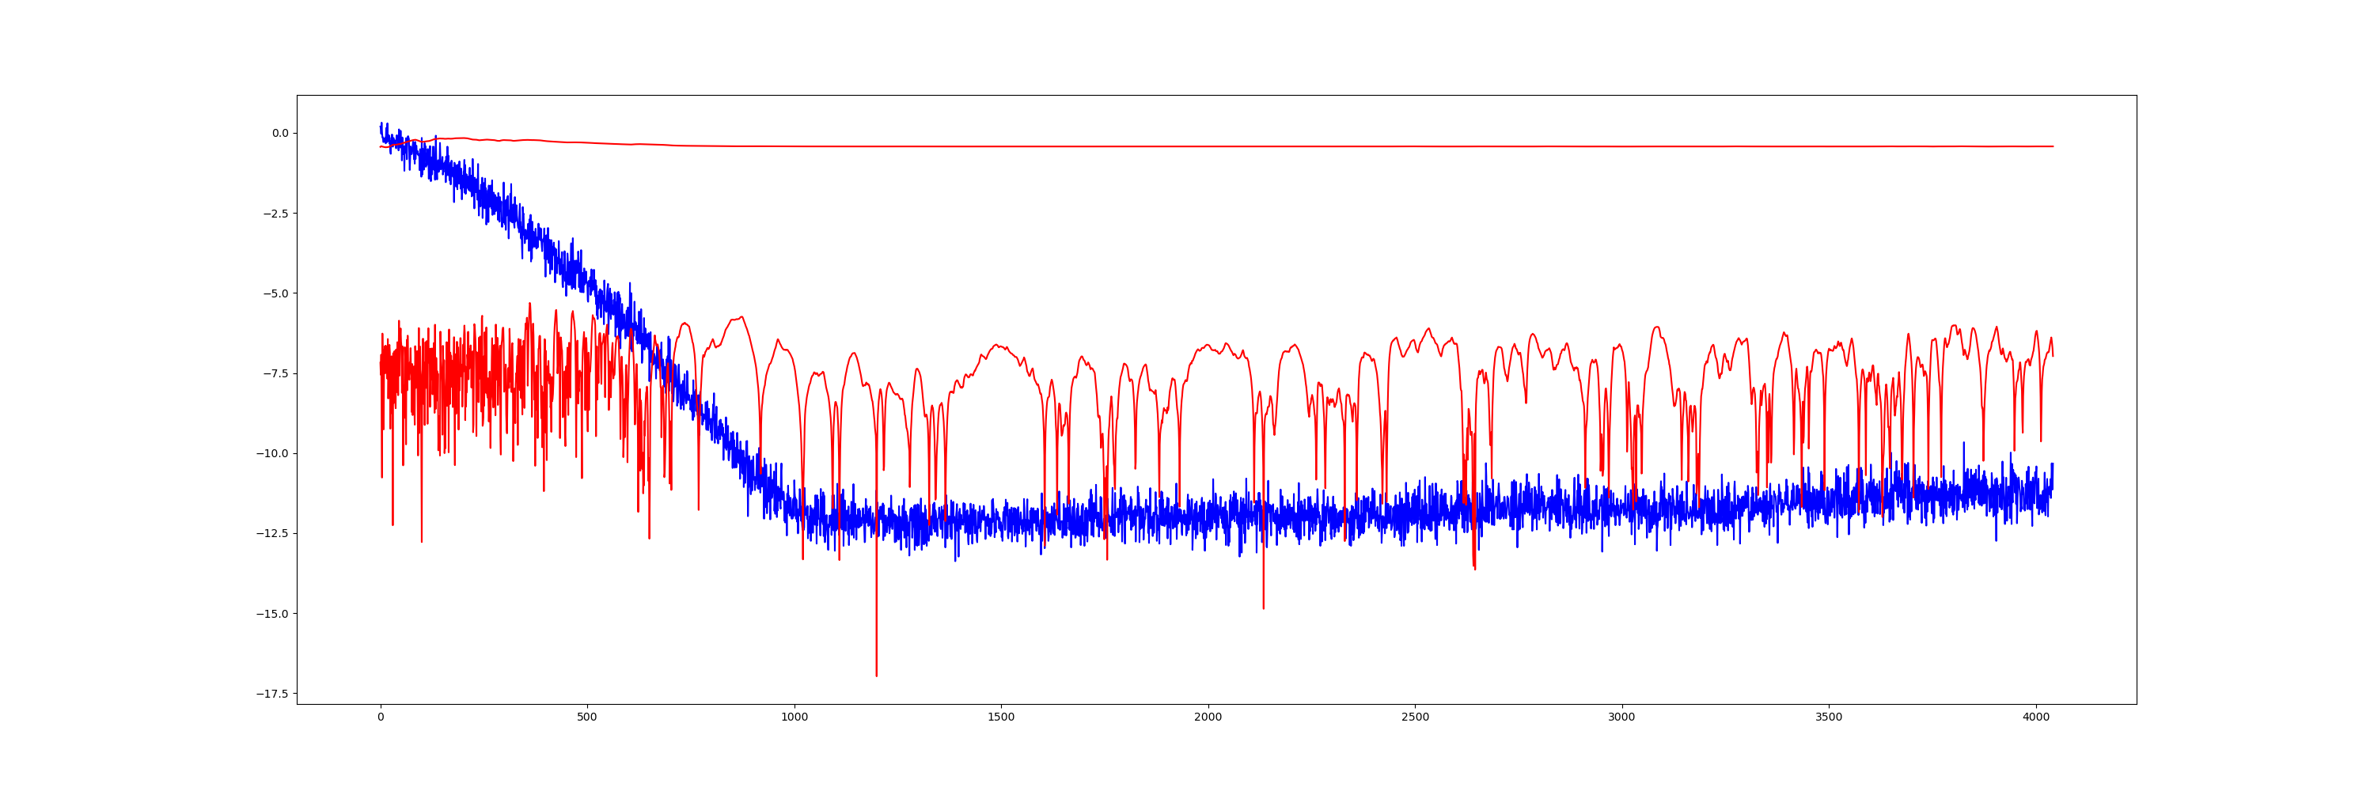Click the y-axis label −12.5
This screenshot has width=2374, height=791.
[x=272, y=534]
